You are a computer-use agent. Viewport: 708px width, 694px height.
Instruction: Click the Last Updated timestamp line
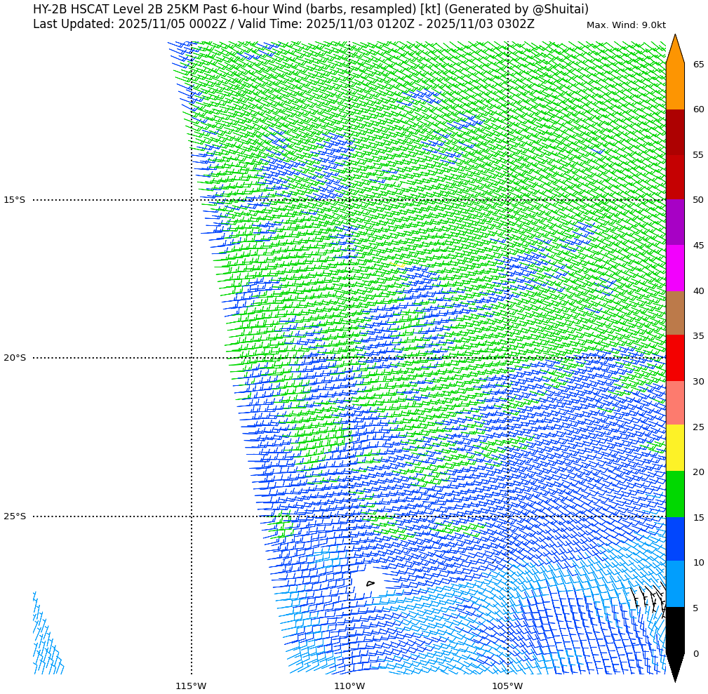[283, 24]
